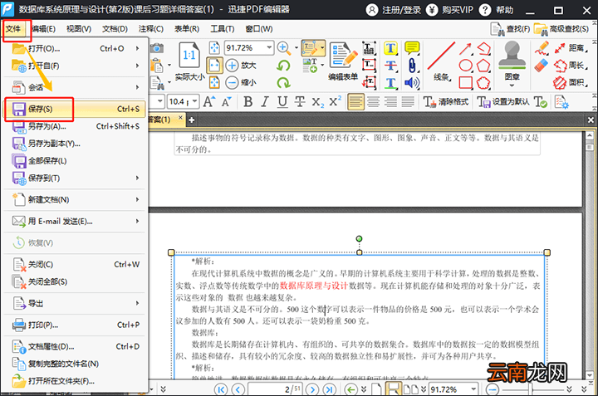Select the rectangle shape tool
598x396 pixels.
coord(465,82)
